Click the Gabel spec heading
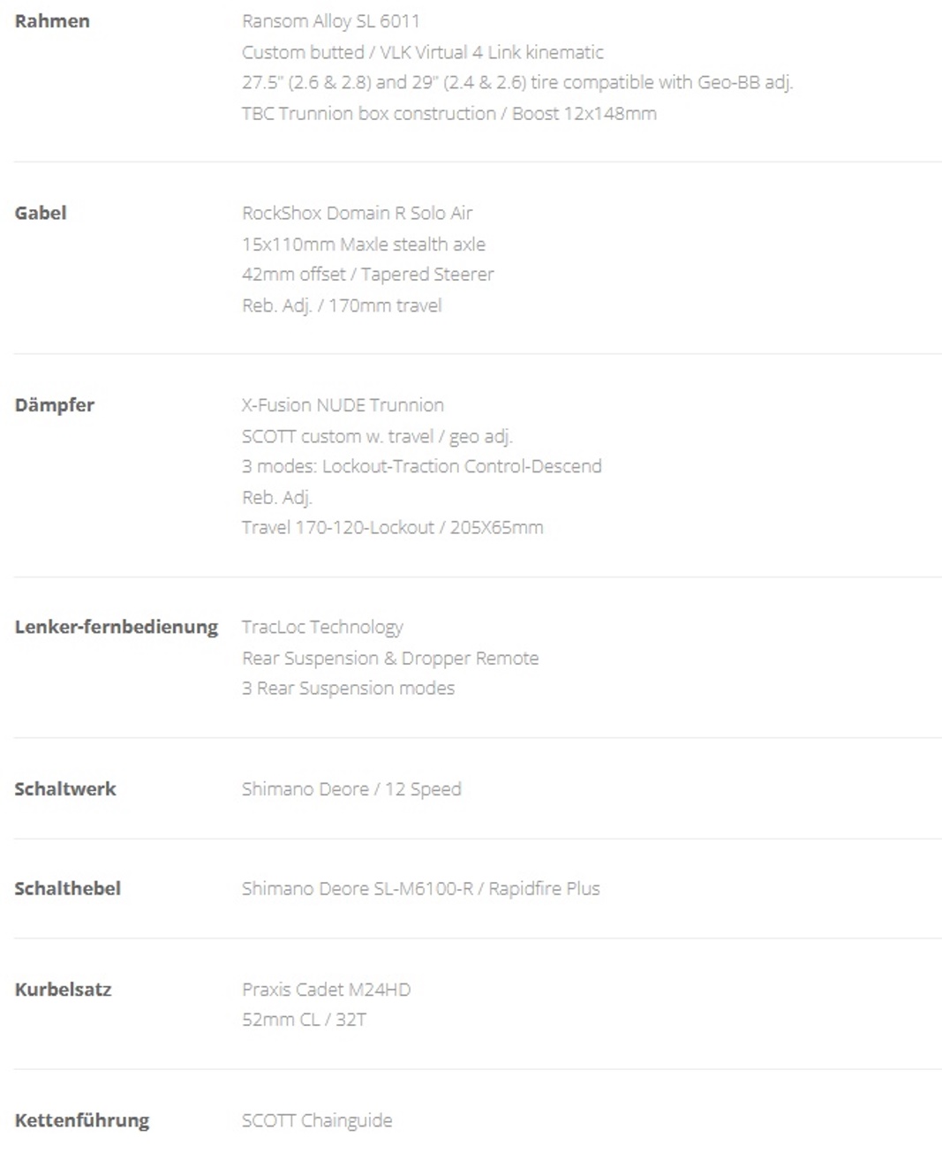Image resolution: width=942 pixels, height=1153 pixels. [41, 213]
